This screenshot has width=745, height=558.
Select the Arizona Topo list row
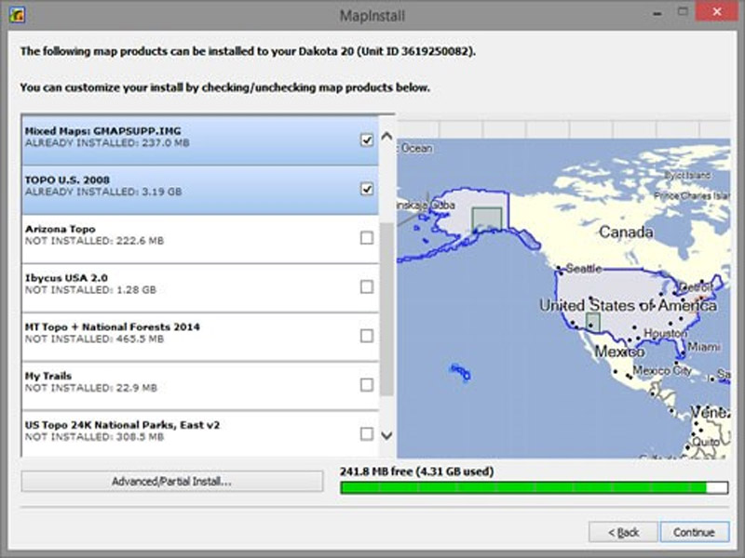(x=186, y=238)
